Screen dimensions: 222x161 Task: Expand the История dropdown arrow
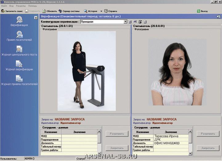coord(101,11)
